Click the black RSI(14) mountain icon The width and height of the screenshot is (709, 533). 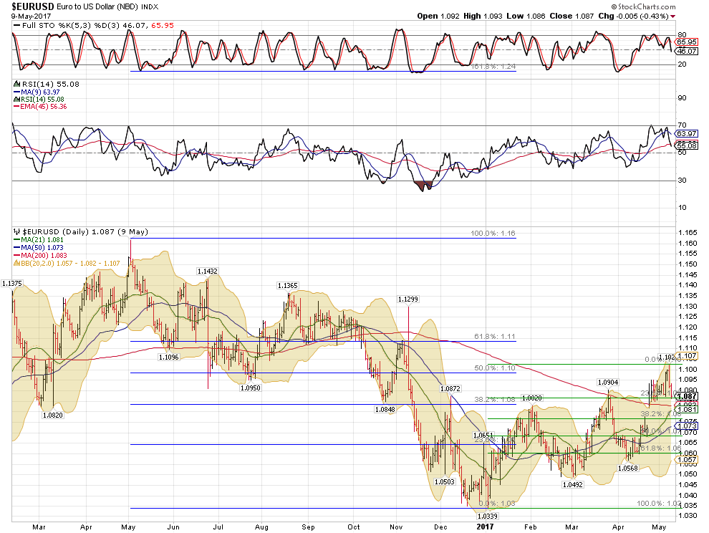[16, 85]
